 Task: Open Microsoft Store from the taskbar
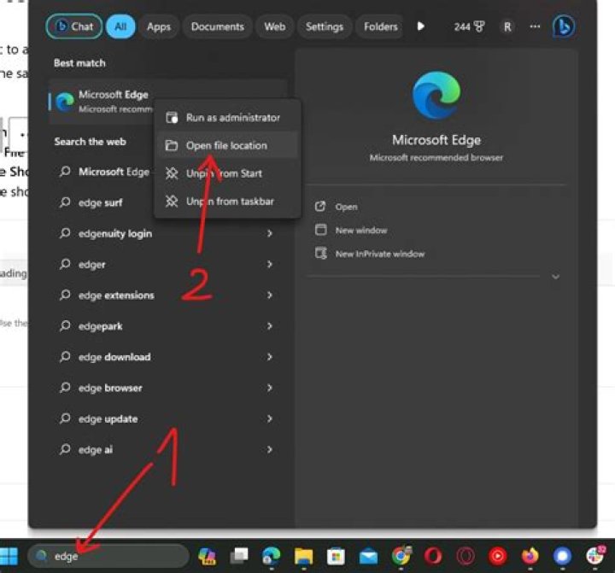[336, 556]
